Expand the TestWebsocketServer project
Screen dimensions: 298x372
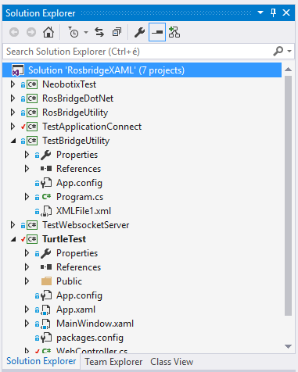point(13,225)
